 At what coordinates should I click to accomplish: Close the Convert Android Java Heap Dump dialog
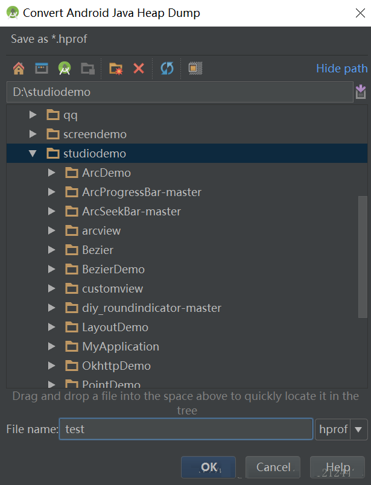tap(360, 13)
